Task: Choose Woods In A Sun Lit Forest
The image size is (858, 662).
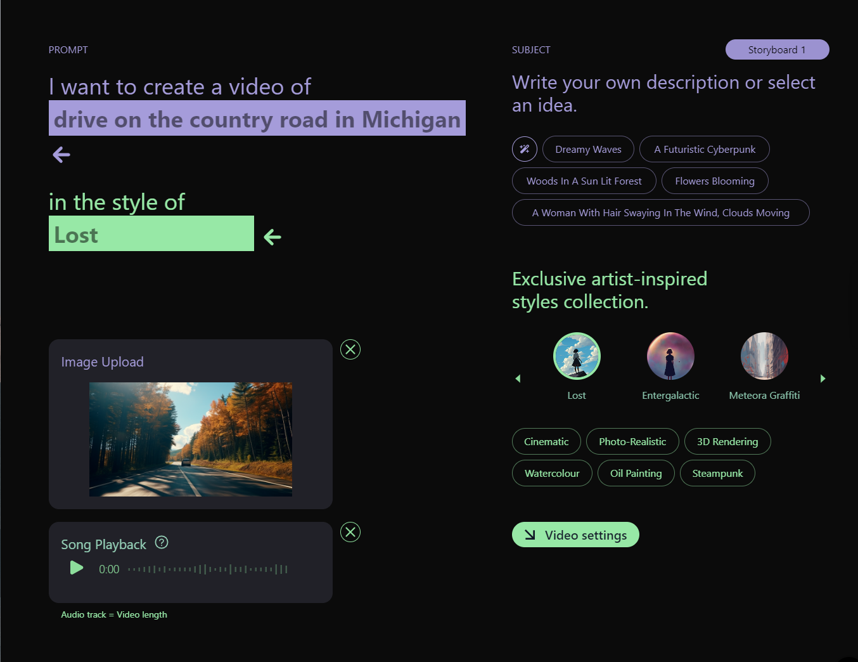Action: point(584,181)
